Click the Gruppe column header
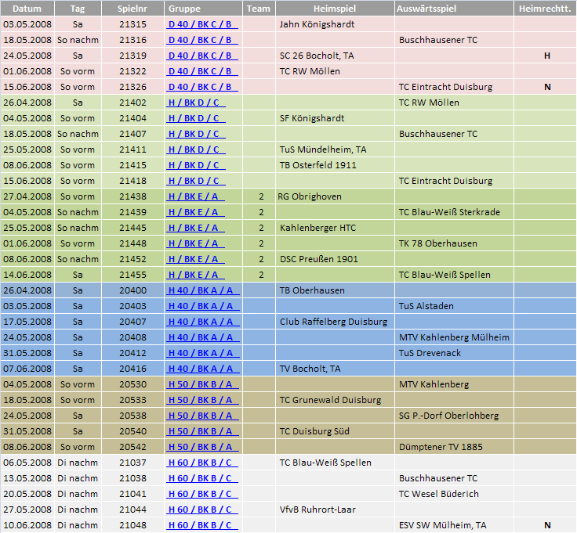 [x=203, y=9]
